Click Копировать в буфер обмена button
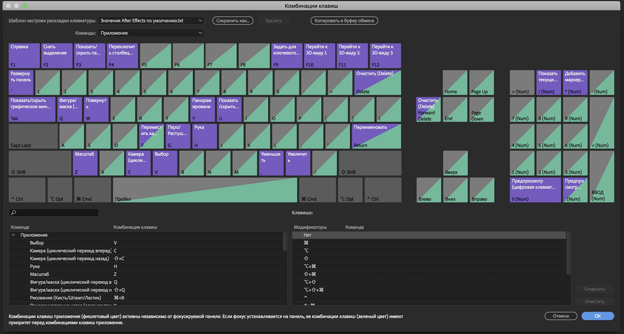The image size is (624, 334). [x=344, y=21]
